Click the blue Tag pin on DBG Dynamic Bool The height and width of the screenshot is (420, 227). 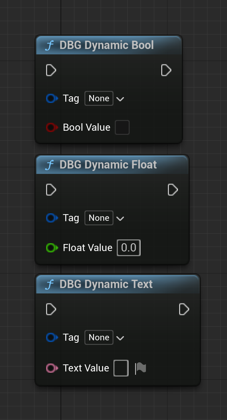[52, 98]
